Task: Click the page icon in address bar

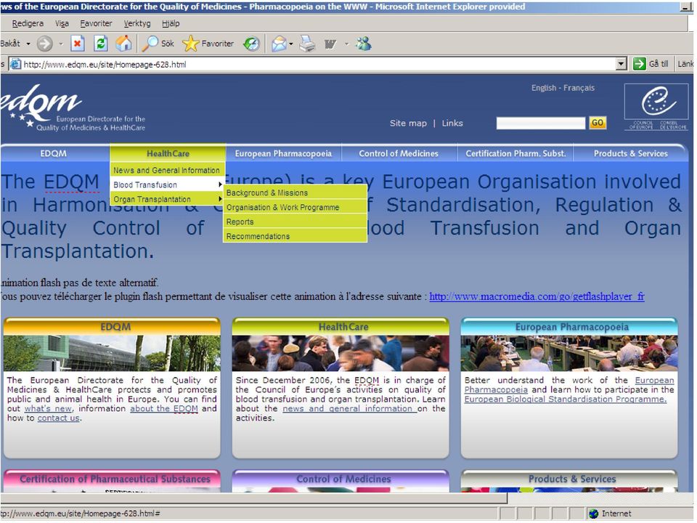Action: tap(15, 64)
